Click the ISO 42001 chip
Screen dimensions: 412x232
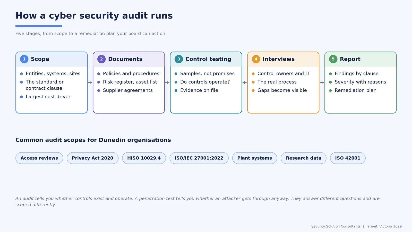click(x=348, y=158)
